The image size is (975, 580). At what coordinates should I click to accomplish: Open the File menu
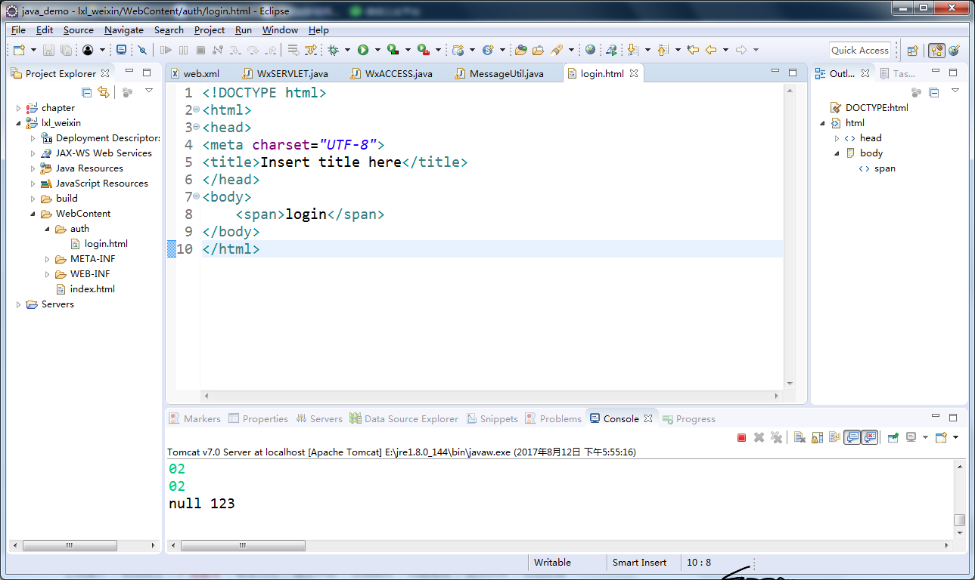click(x=18, y=30)
